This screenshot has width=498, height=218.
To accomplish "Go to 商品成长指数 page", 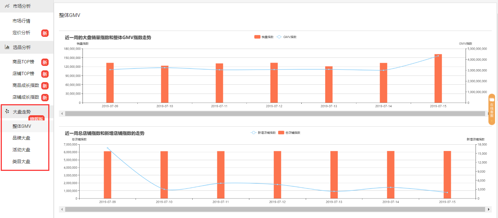I will coord(26,85).
